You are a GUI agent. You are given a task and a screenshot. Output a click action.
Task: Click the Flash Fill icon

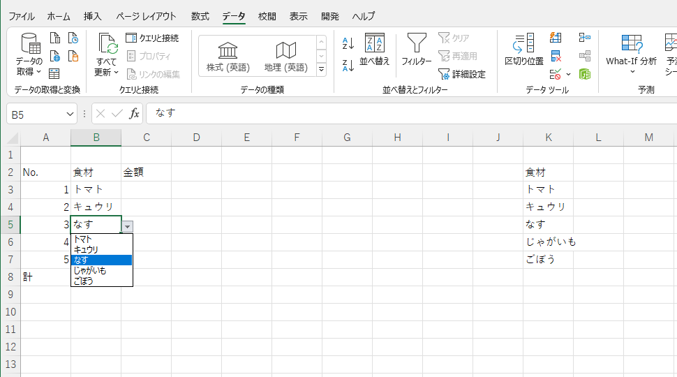coord(556,38)
